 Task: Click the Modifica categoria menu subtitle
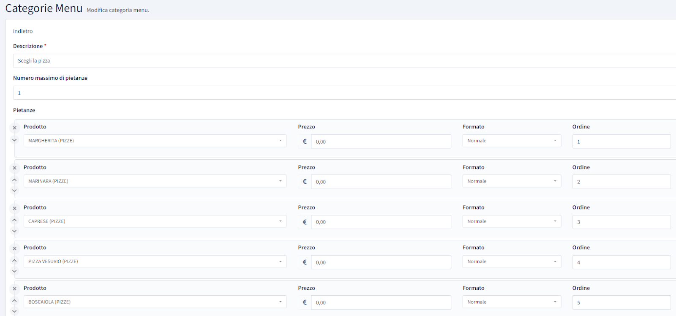tap(118, 10)
